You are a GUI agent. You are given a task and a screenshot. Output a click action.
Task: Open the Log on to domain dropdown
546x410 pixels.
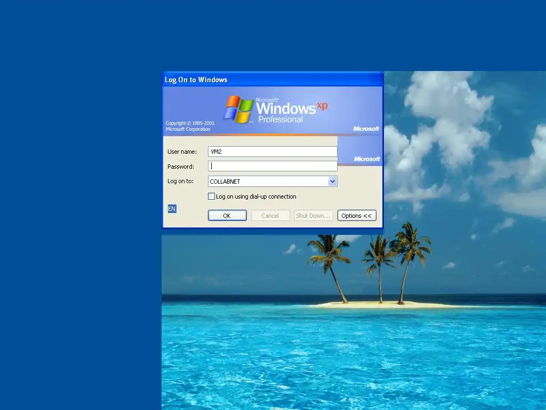332,182
